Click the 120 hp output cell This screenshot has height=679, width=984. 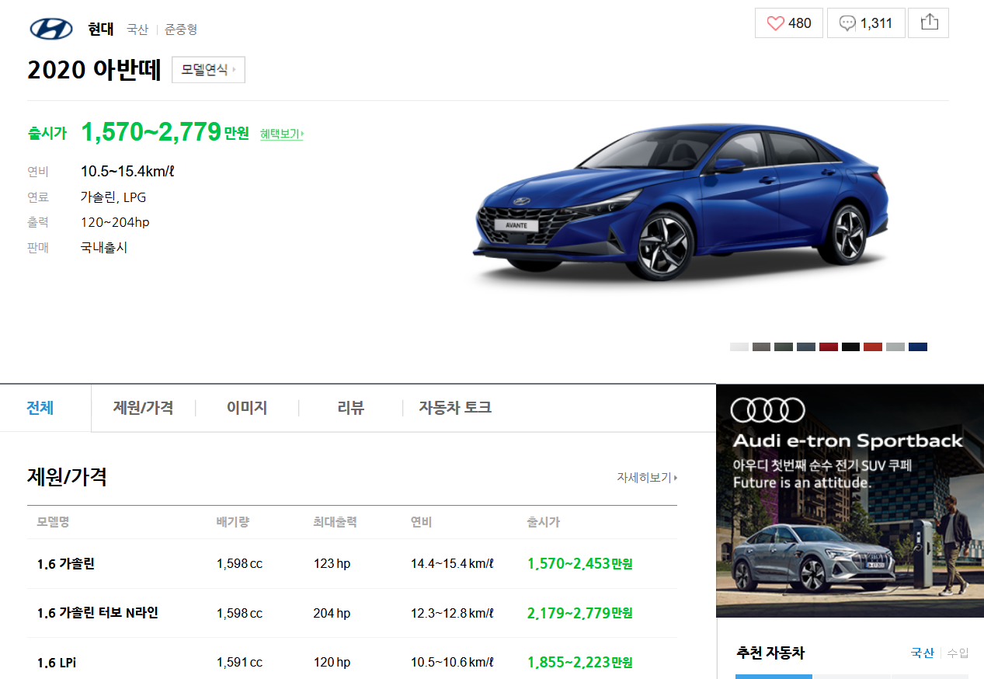(x=332, y=663)
